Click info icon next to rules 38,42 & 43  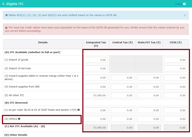pyautogui.click(x=79, y=110)
